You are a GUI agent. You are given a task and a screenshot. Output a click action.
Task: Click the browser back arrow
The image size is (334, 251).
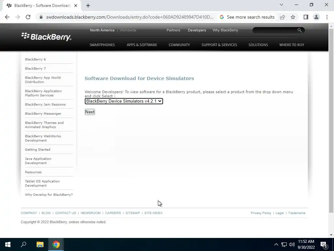(7, 17)
